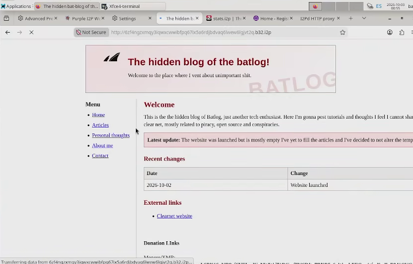Image resolution: width=413 pixels, height=264 pixels.
Task: Click the blog title heading
Action: (x=199, y=62)
